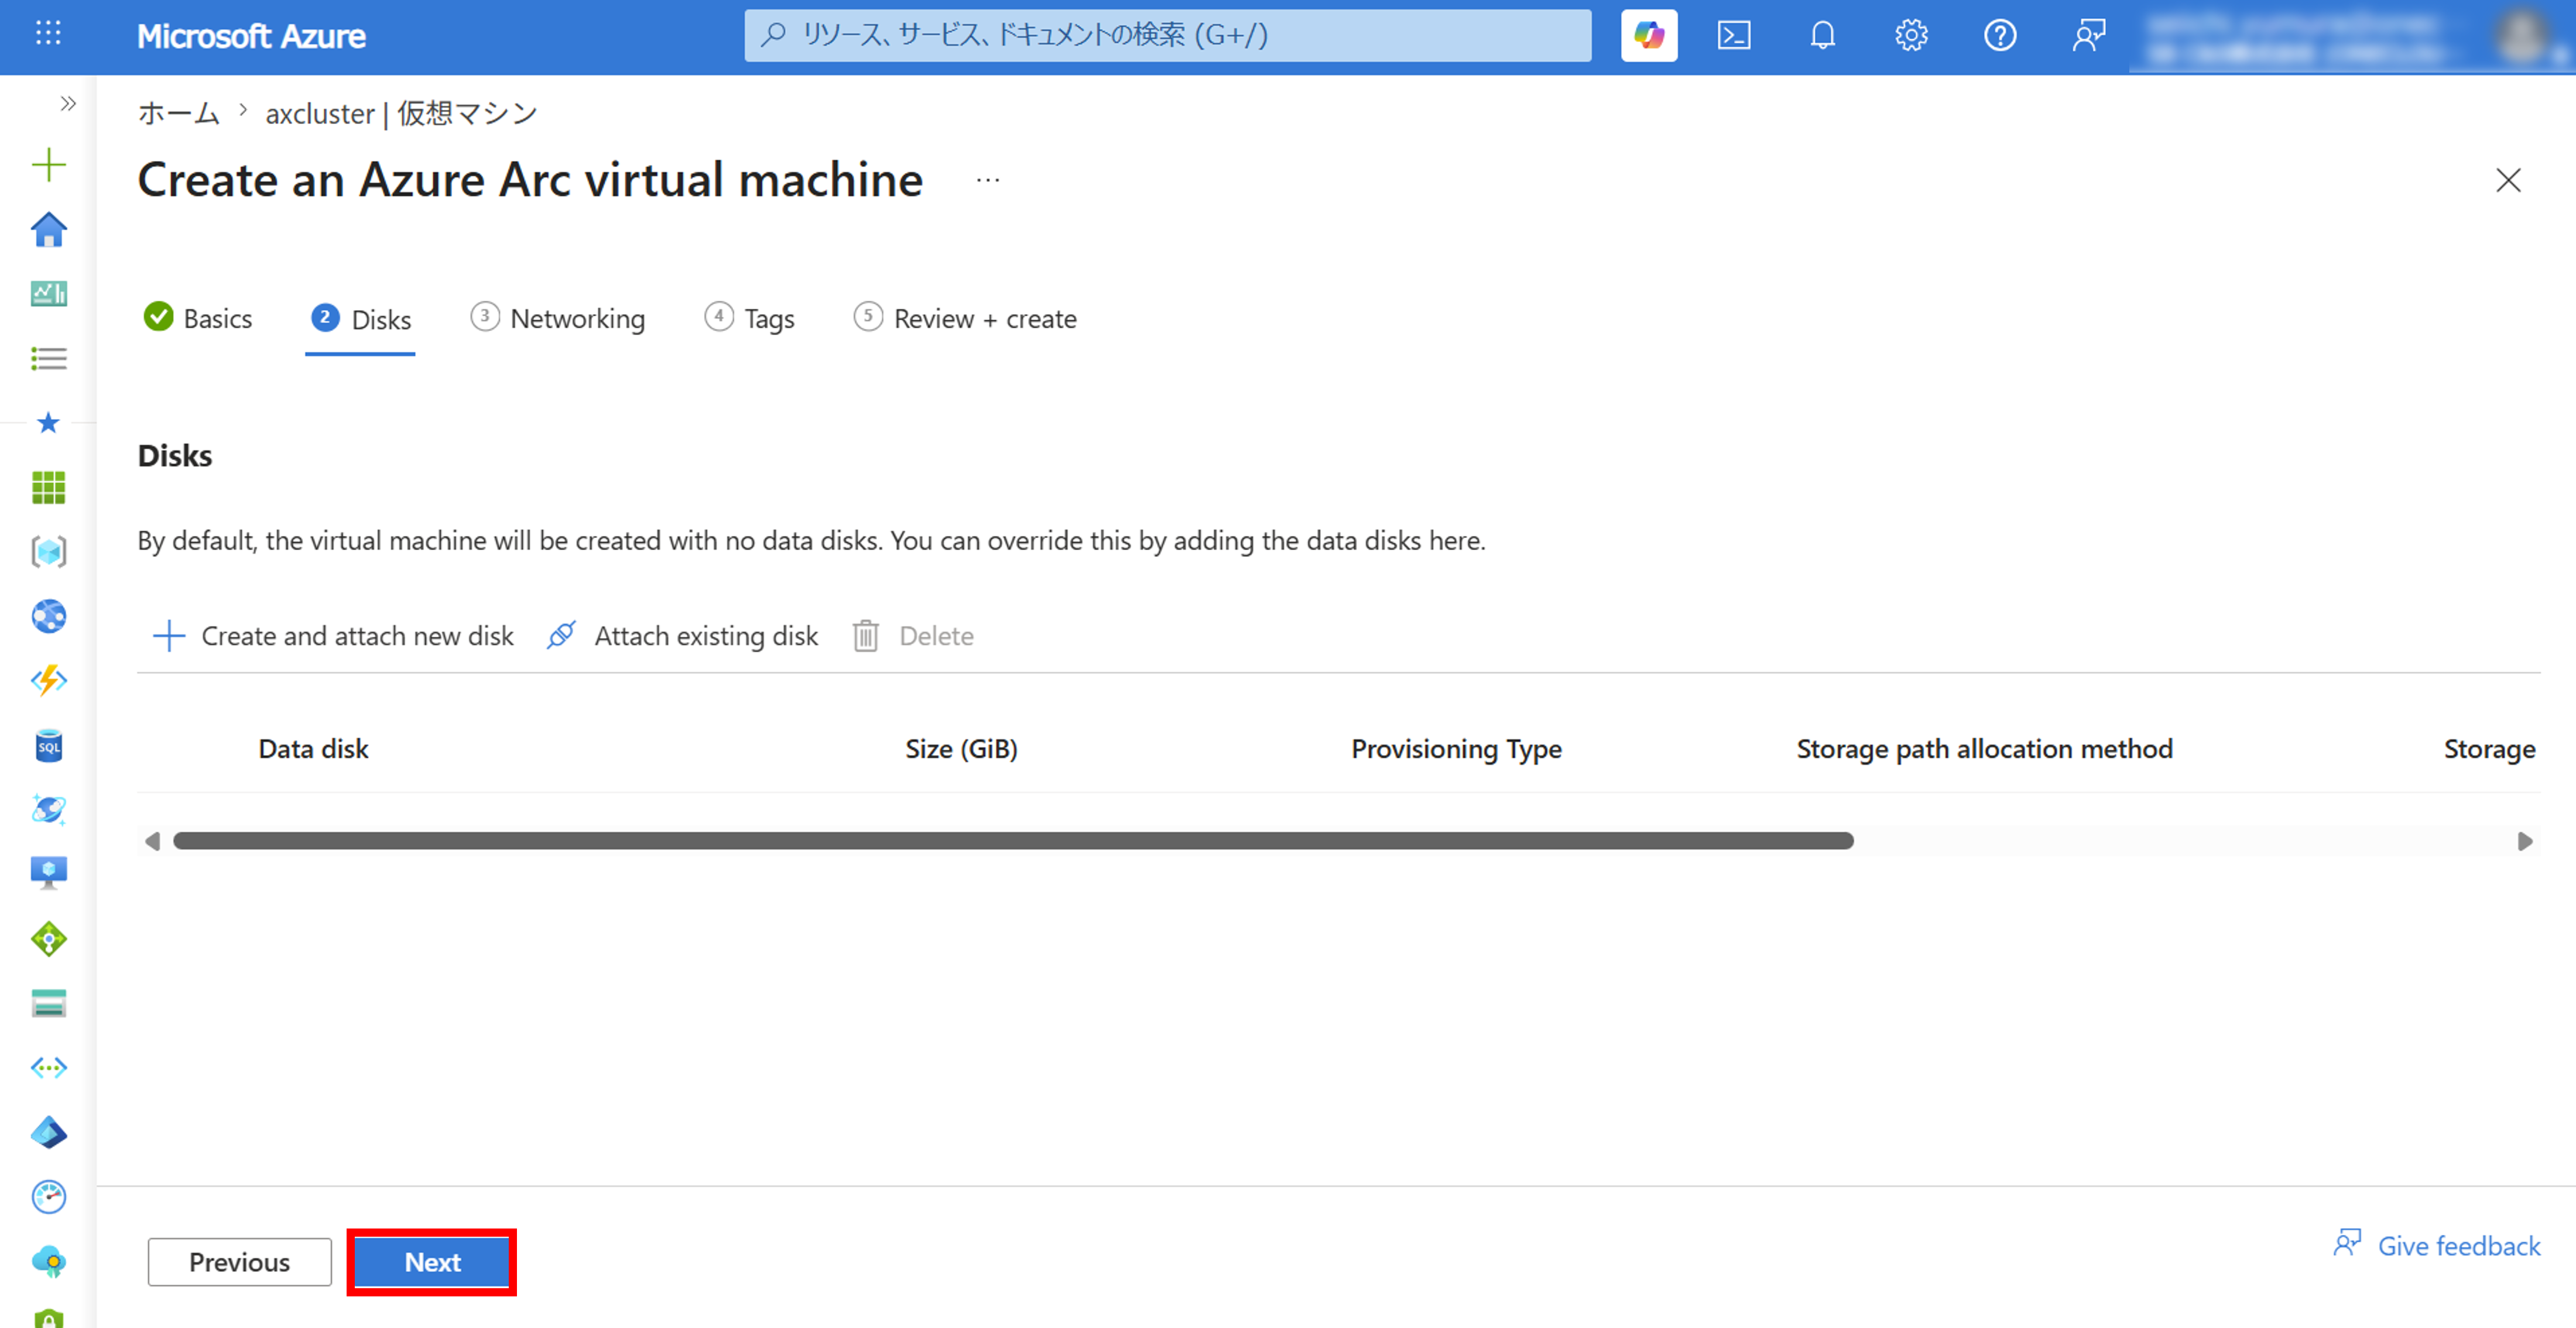Switch to the Basics tab

(198, 318)
